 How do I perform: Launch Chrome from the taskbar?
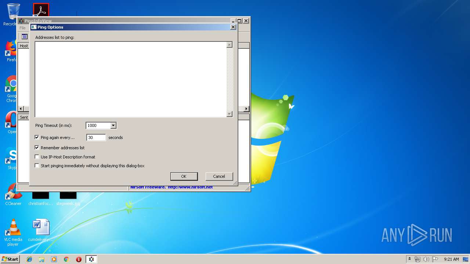66,259
